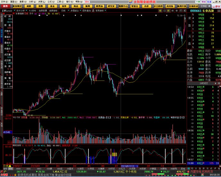Click the 基金 button in top toolbar
221x177 pixels.
click(52, 6)
